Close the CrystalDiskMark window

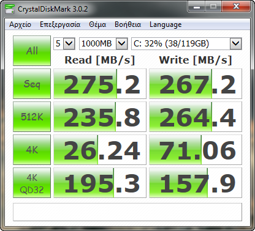(236, 7)
